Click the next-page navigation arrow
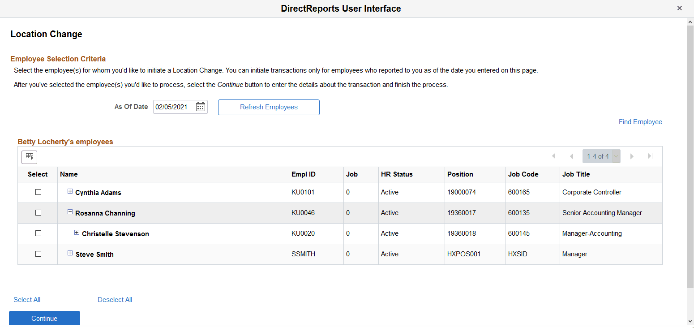 click(632, 156)
